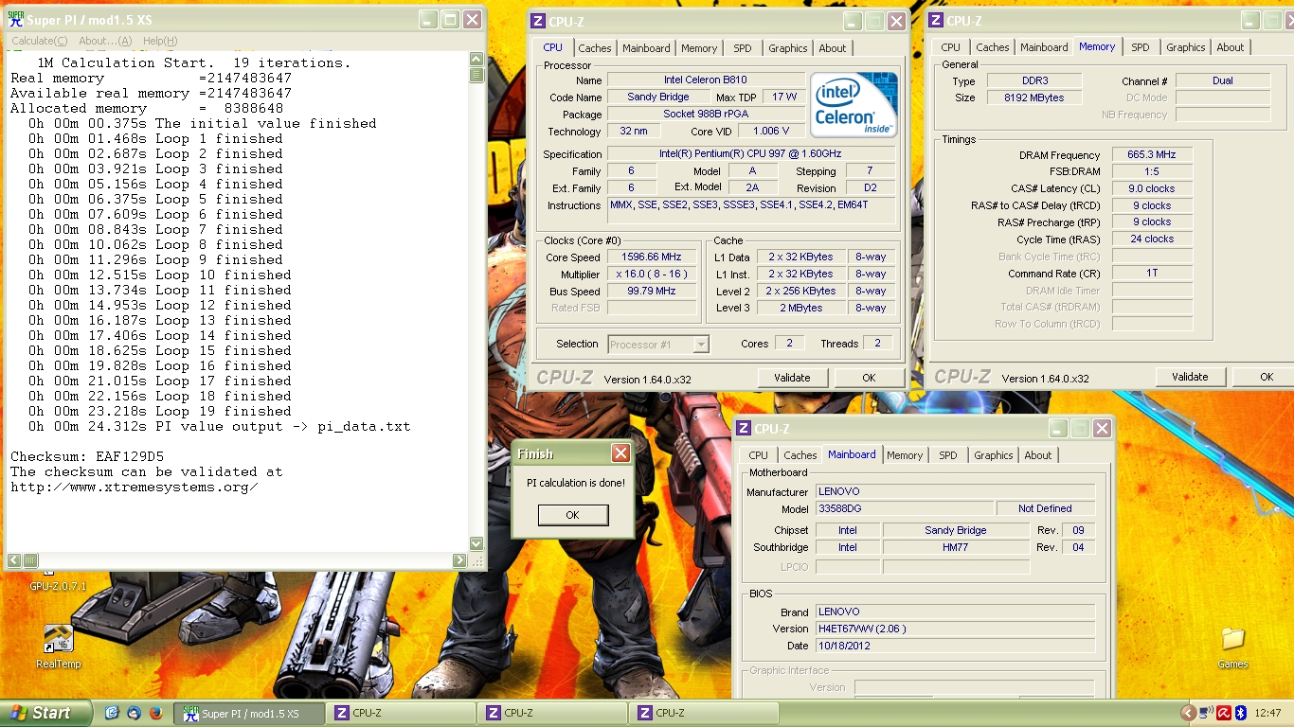This screenshot has height=727, width=1294.
Task: Click Validate in the CPU-tab CPU-Z window
Action: 792,378
